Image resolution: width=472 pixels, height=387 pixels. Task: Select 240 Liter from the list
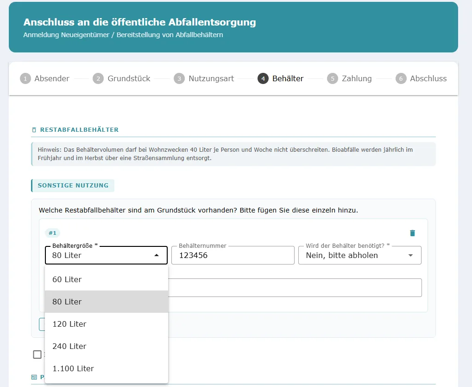pyautogui.click(x=106, y=346)
